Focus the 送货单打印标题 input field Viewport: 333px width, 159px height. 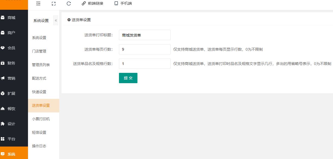point(144,35)
